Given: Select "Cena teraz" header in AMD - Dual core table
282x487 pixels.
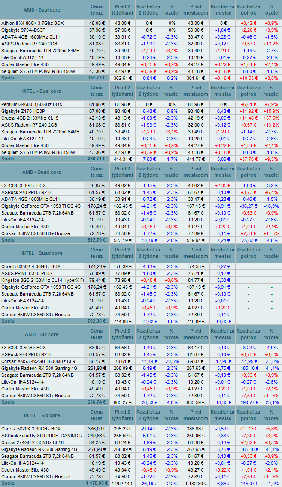Looking at the screenshot, I should (x=96, y=10).
